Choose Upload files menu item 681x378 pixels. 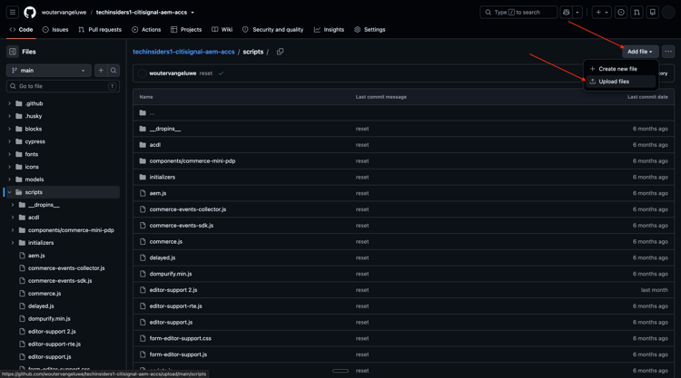pyautogui.click(x=619, y=82)
